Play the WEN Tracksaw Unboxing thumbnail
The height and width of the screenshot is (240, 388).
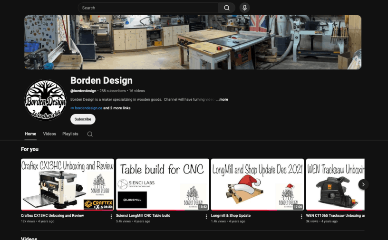coord(335,184)
